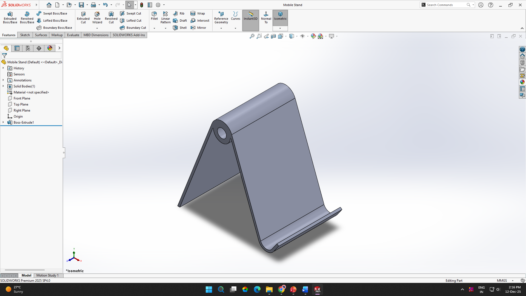Switch to the Sketch tab
This screenshot has height=296, width=526.
[25, 35]
